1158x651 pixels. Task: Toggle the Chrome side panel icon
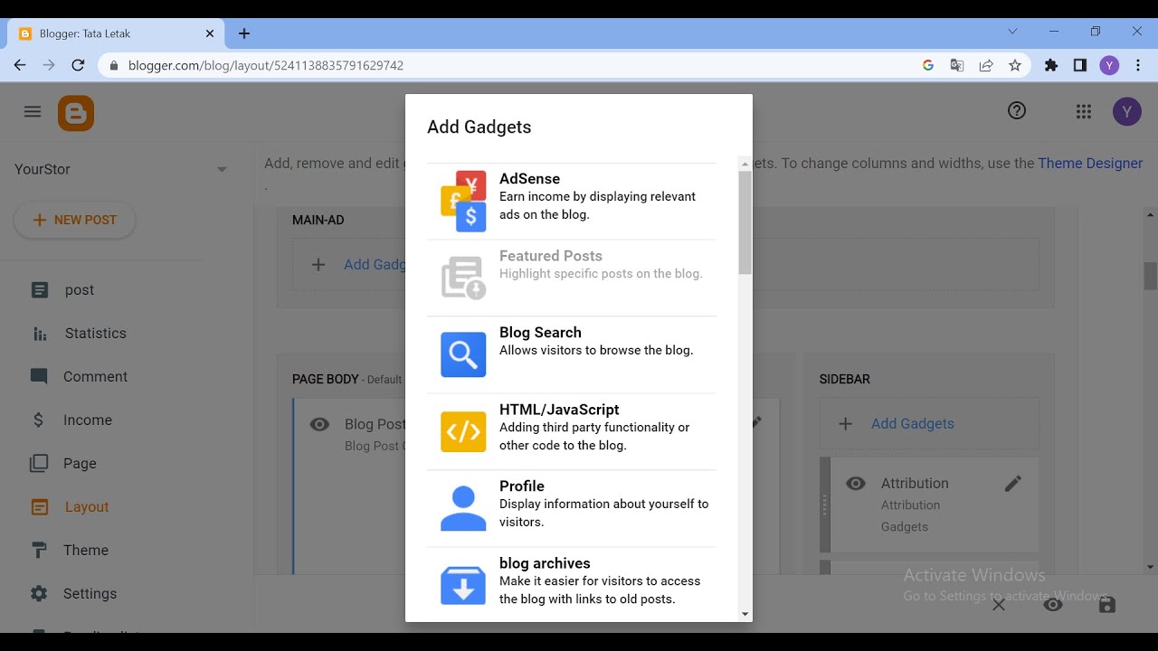click(x=1080, y=65)
